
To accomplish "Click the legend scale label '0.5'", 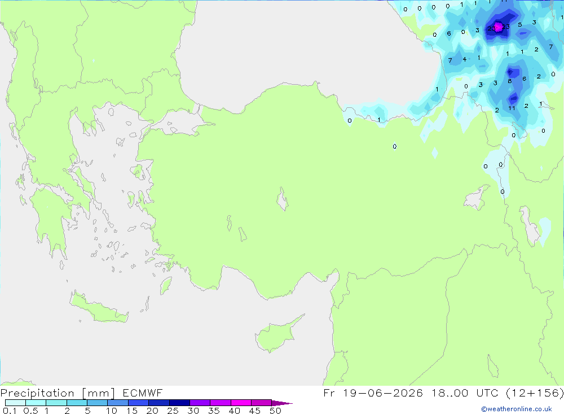I will click(x=30, y=411).
